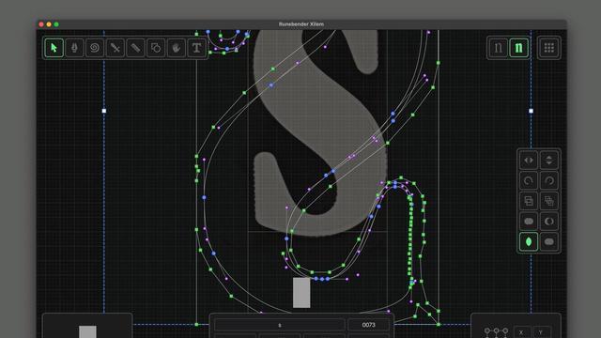601x338 pixels.
Task: Toggle the intersect boolean operation button
Action: point(529,242)
